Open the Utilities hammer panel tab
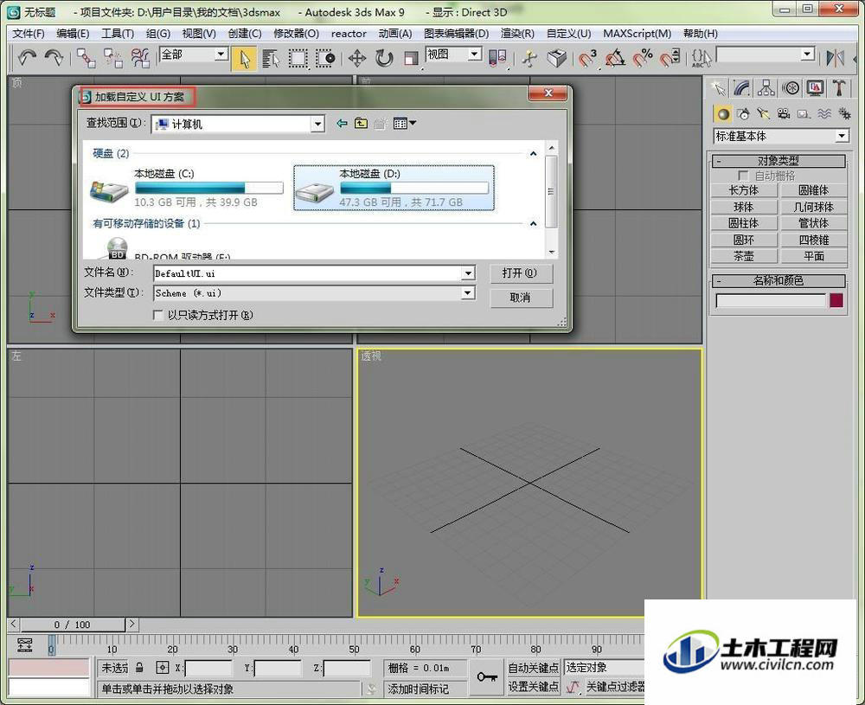865x705 pixels. click(840, 87)
